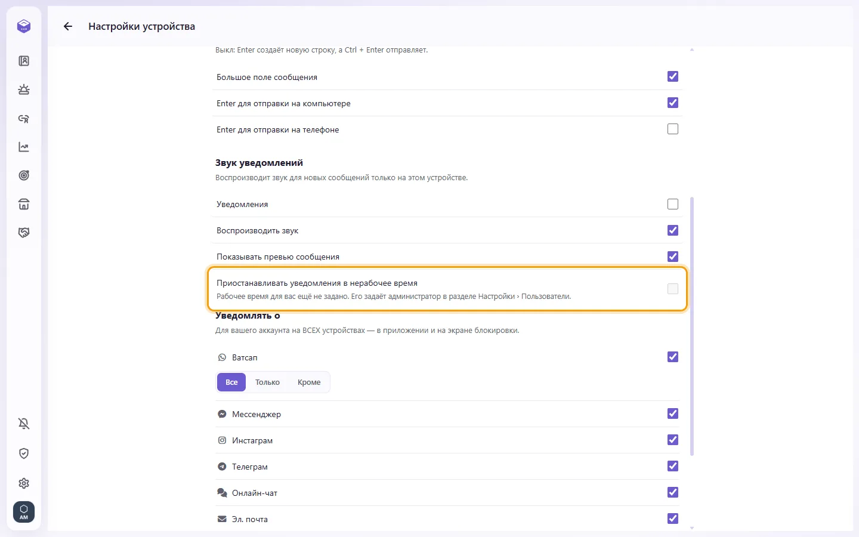Click the vertical scrollbar thumb
This screenshot has height=537, width=859.
click(x=692, y=326)
